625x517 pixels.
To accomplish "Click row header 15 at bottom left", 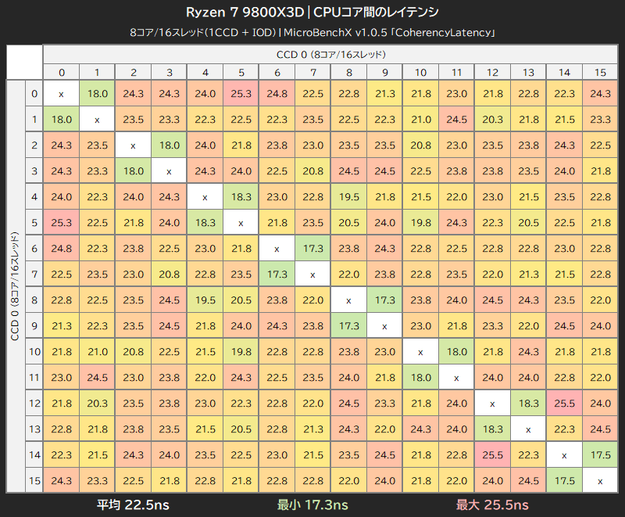I will coord(34,480).
